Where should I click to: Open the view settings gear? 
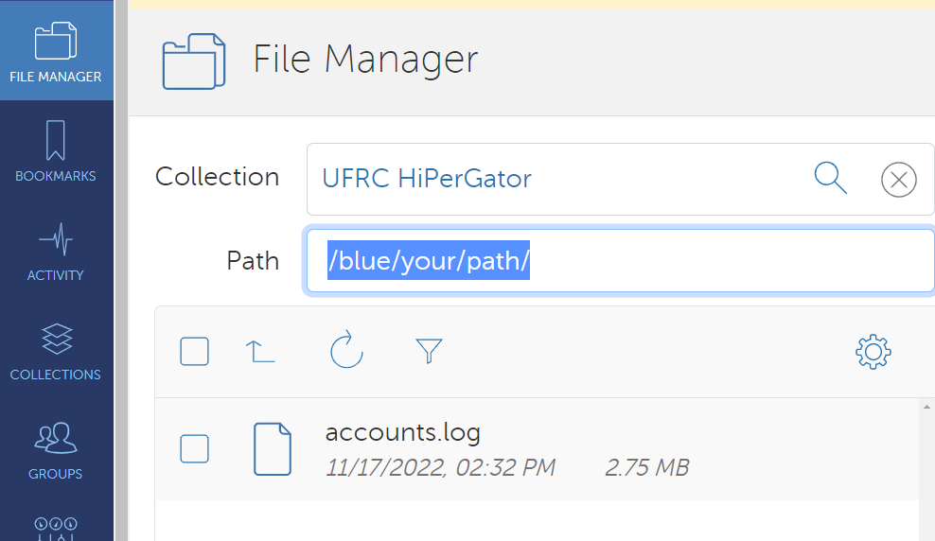point(873,352)
